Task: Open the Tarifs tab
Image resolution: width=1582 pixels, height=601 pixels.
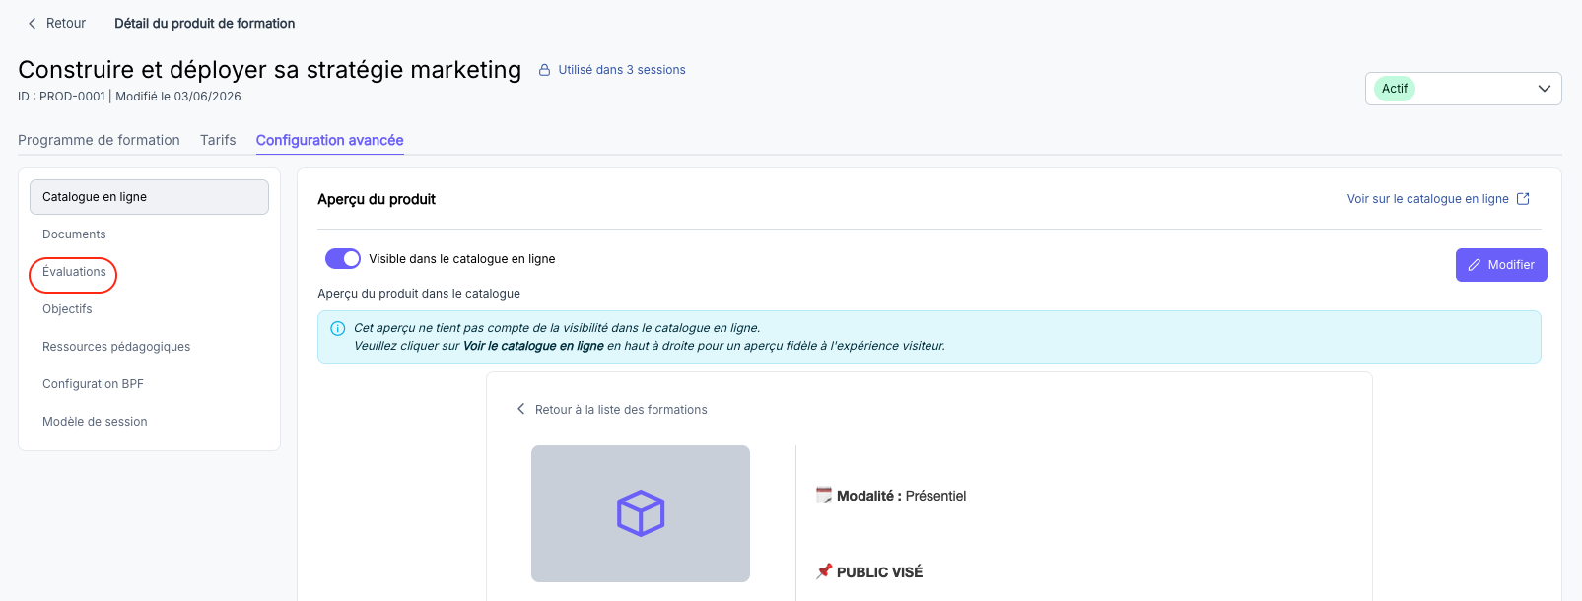Action: coord(218,140)
